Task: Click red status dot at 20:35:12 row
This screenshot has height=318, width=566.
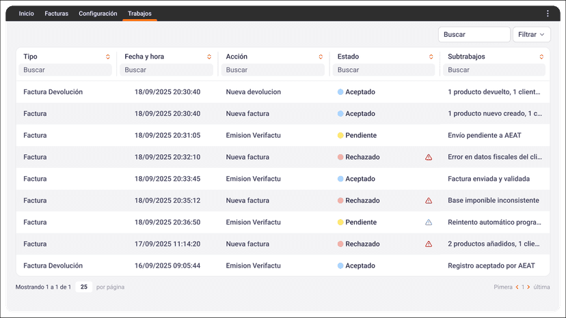Action: coord(340,201)
